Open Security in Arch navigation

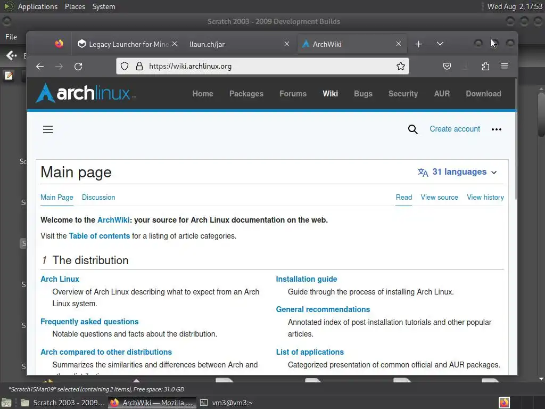tap(403, 94)
